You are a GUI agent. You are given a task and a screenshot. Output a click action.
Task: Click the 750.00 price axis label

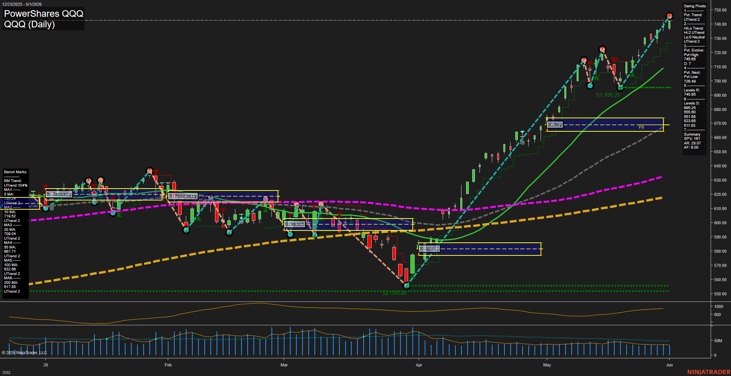coord(720,10)
